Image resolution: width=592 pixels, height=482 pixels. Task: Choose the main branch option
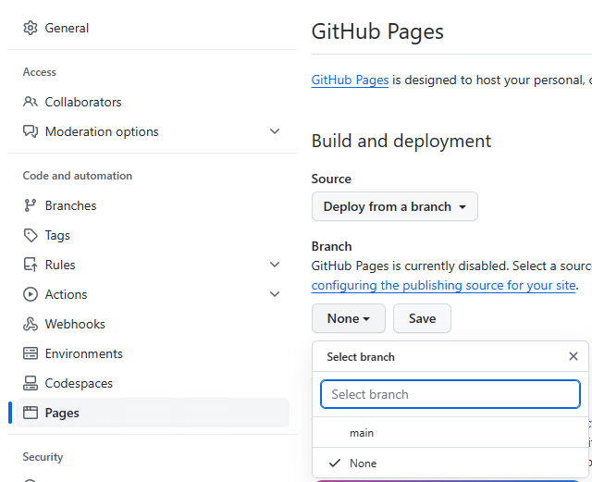[450, 433]
